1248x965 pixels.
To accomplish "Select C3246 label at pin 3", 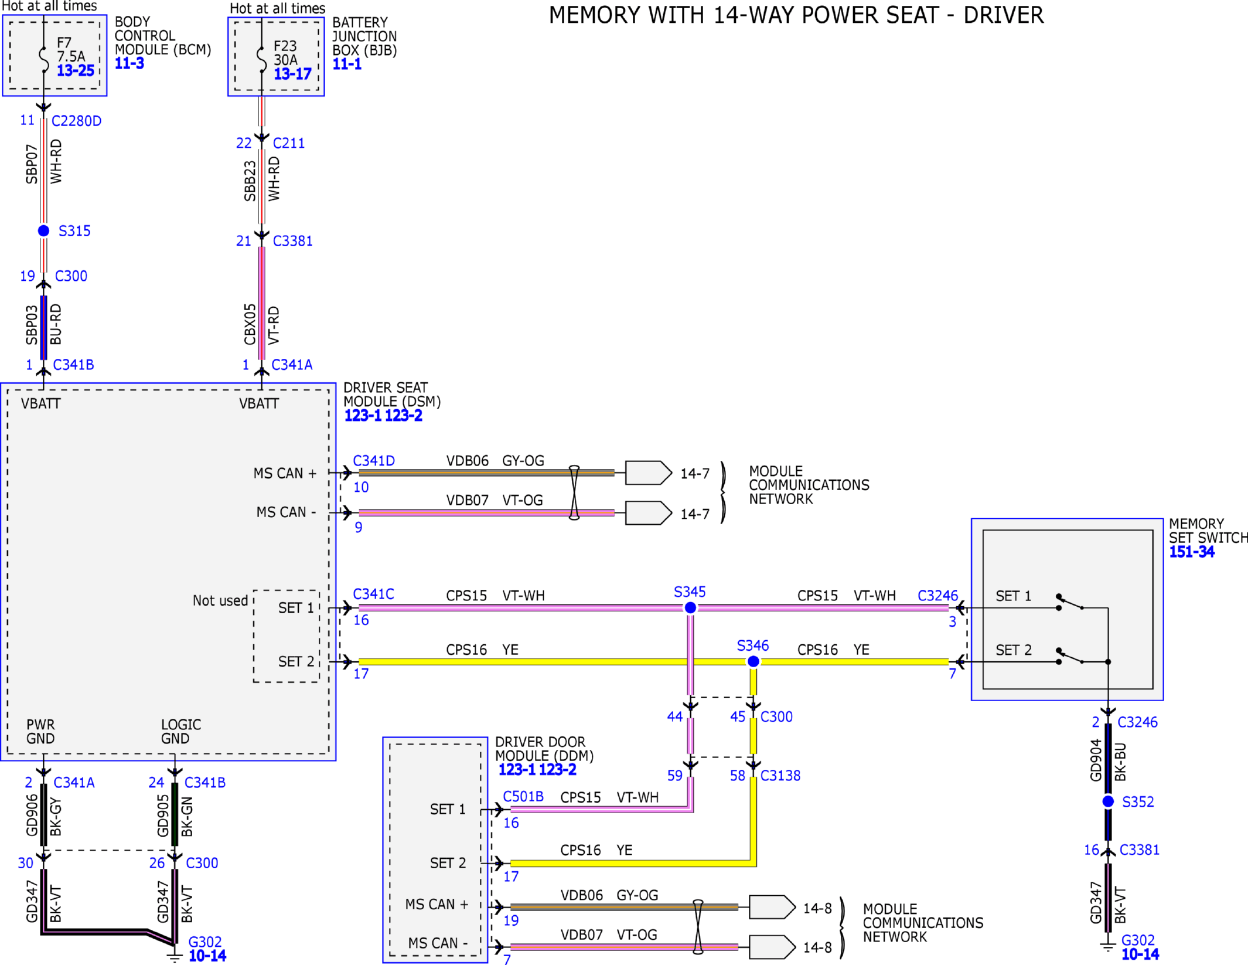I will tap(937, 596).
